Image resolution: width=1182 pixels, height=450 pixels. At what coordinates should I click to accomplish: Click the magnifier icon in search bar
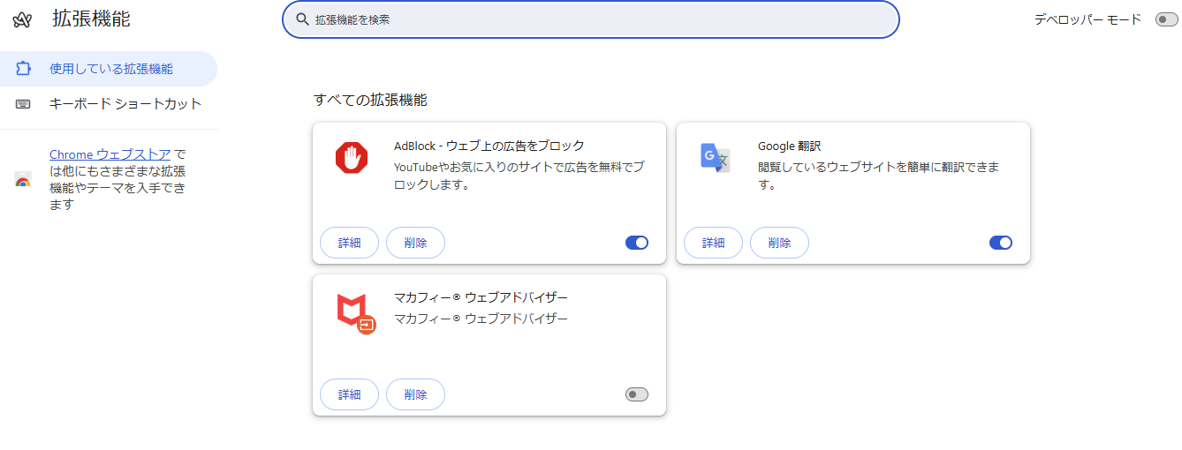tap(302, 19)
